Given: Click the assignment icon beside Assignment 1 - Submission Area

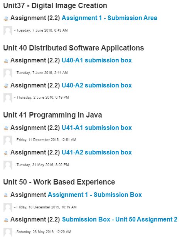Looking at the screenshot, I should tap(6, 18).
